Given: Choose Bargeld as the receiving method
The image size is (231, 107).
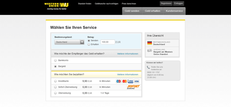Looking at the screenshot, I should click(55, 66).
